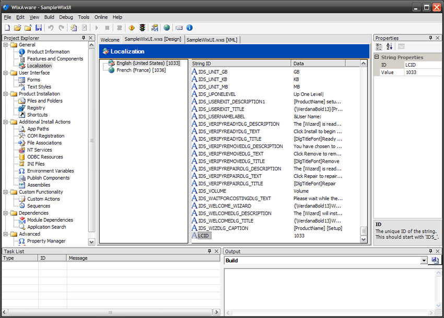This screenshot has width=444, height=318.
Task: Pin the Task List panel
Action: pyautogui.click(x=209, y=251)
